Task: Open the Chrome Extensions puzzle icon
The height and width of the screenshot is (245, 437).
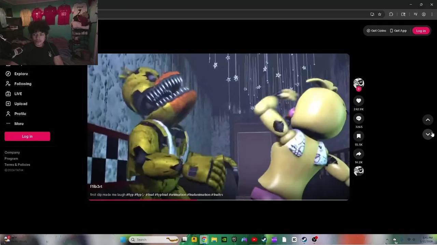Action: 391,14
